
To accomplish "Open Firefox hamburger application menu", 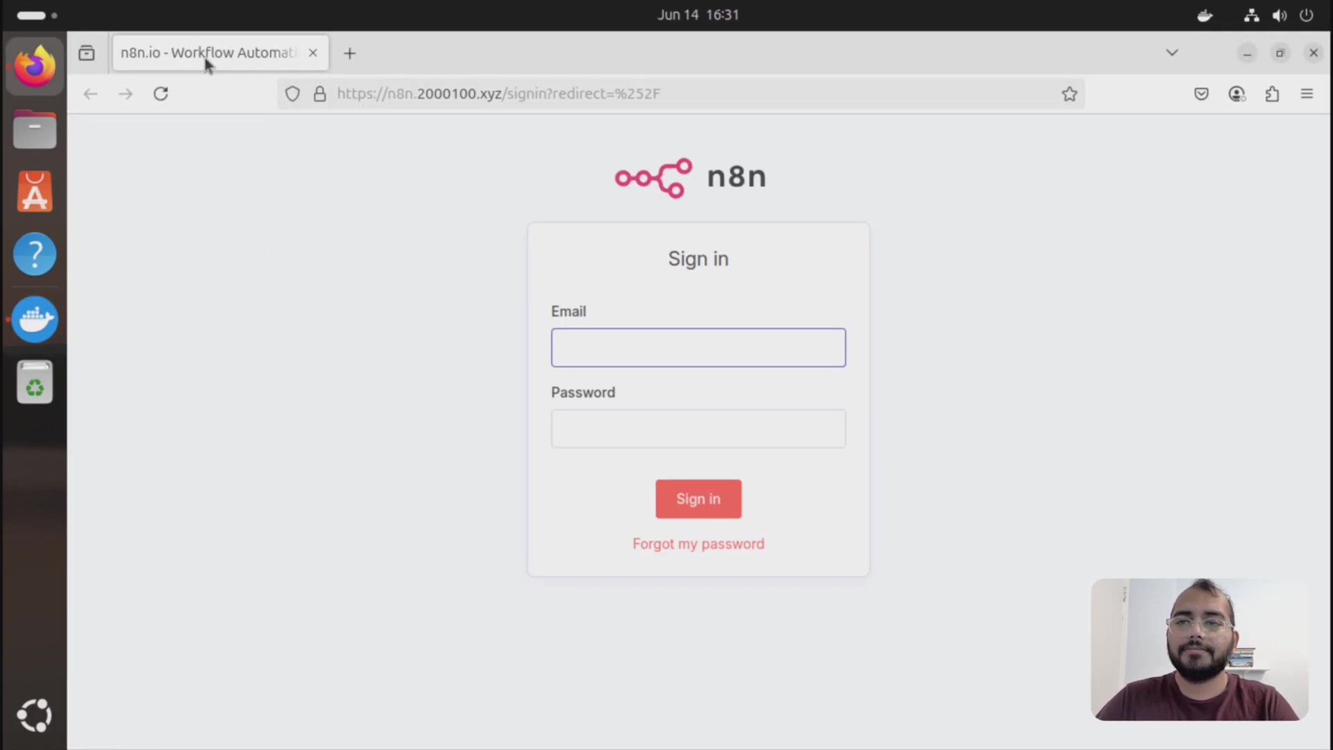I will point(1307,94).
